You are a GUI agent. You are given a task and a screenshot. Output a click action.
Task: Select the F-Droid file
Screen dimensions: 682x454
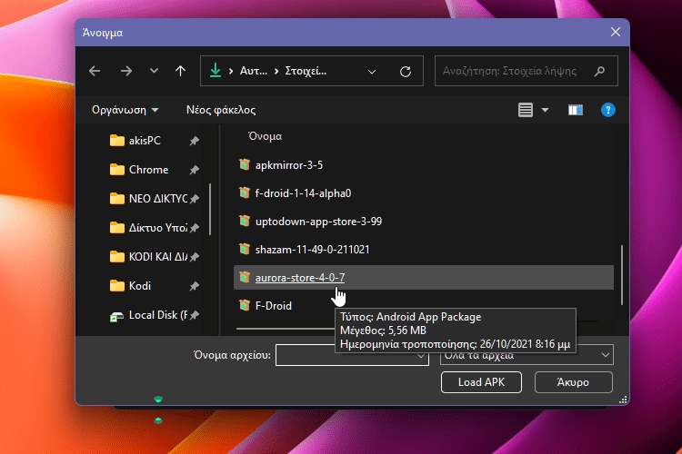(273, 306)
